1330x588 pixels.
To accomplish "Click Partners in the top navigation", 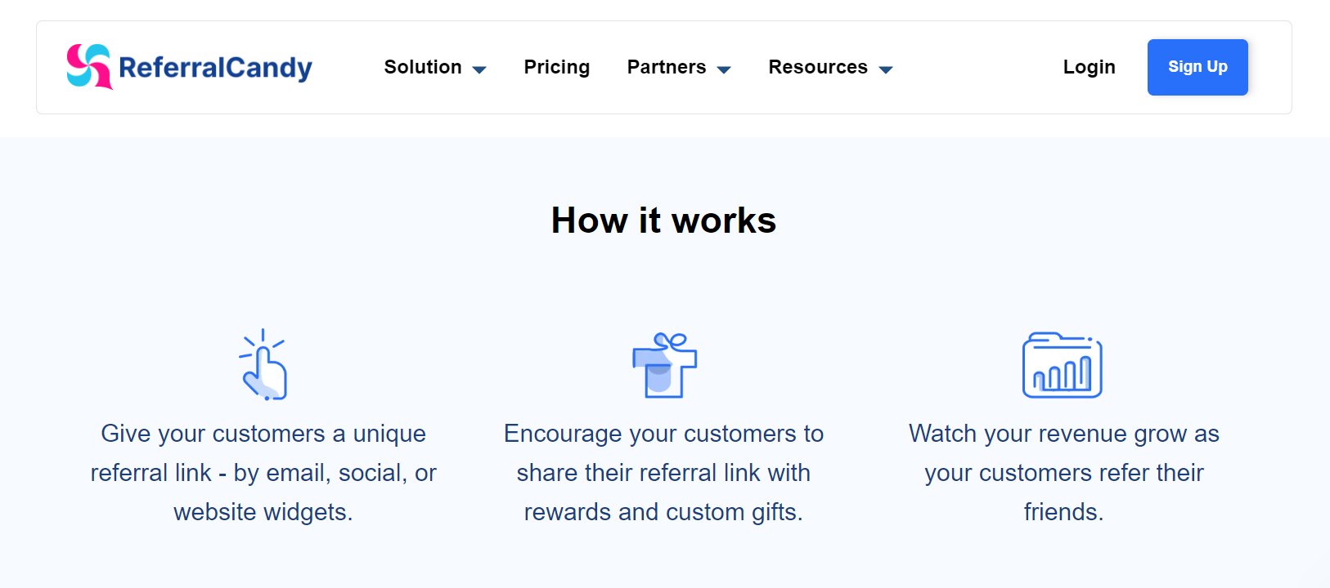I will (667, 67).
